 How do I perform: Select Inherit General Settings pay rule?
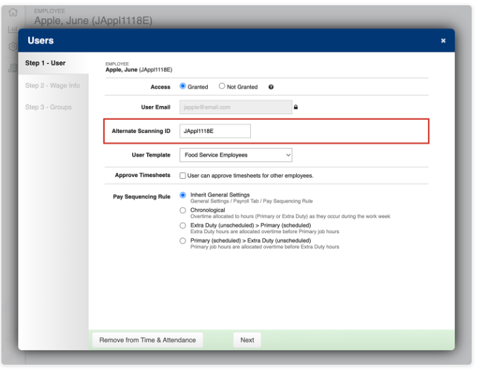(x=183, y=195)
